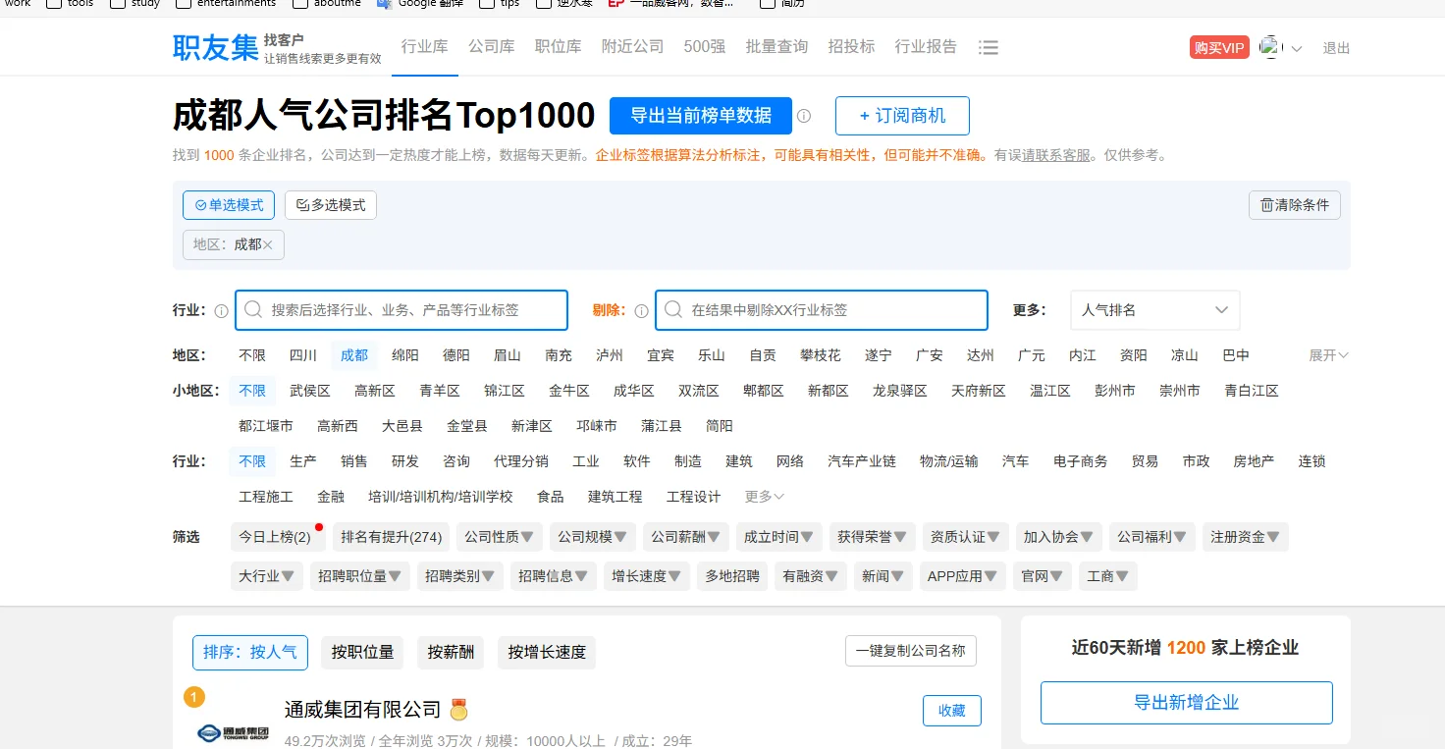Open the EP bookmark in the bookmarks bar
1445x749 pixels.
click(x=670, y=3)
